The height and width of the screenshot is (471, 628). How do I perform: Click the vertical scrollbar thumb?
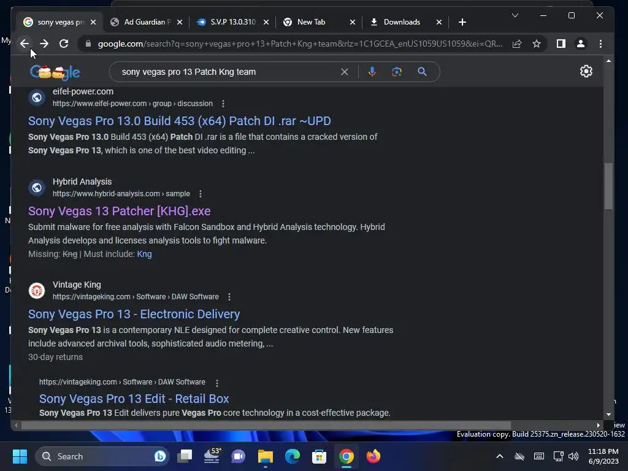(608, 186)
